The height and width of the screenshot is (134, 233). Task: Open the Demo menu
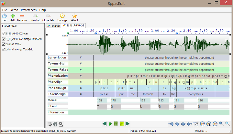14,10
